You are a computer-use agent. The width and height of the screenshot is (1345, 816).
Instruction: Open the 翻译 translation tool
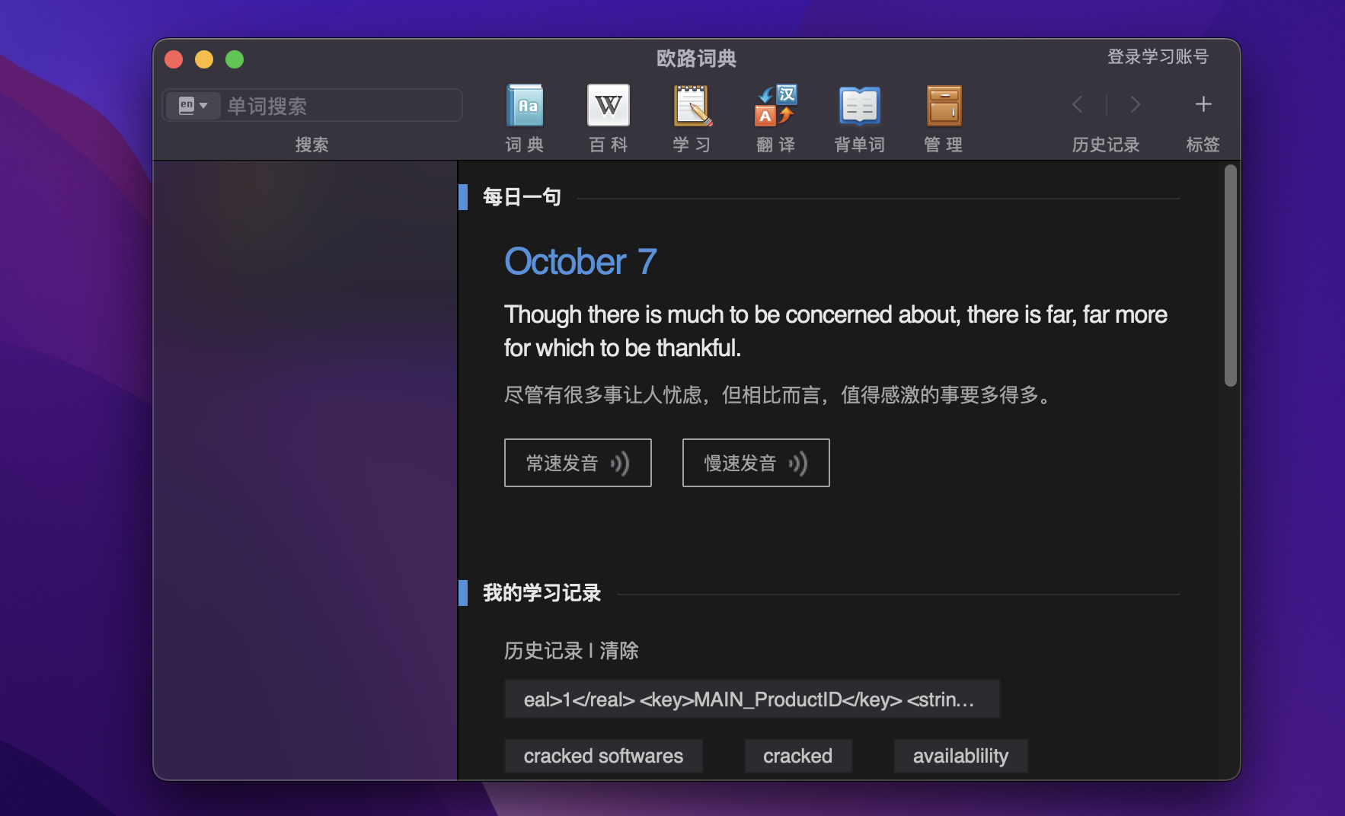point(775,106)
